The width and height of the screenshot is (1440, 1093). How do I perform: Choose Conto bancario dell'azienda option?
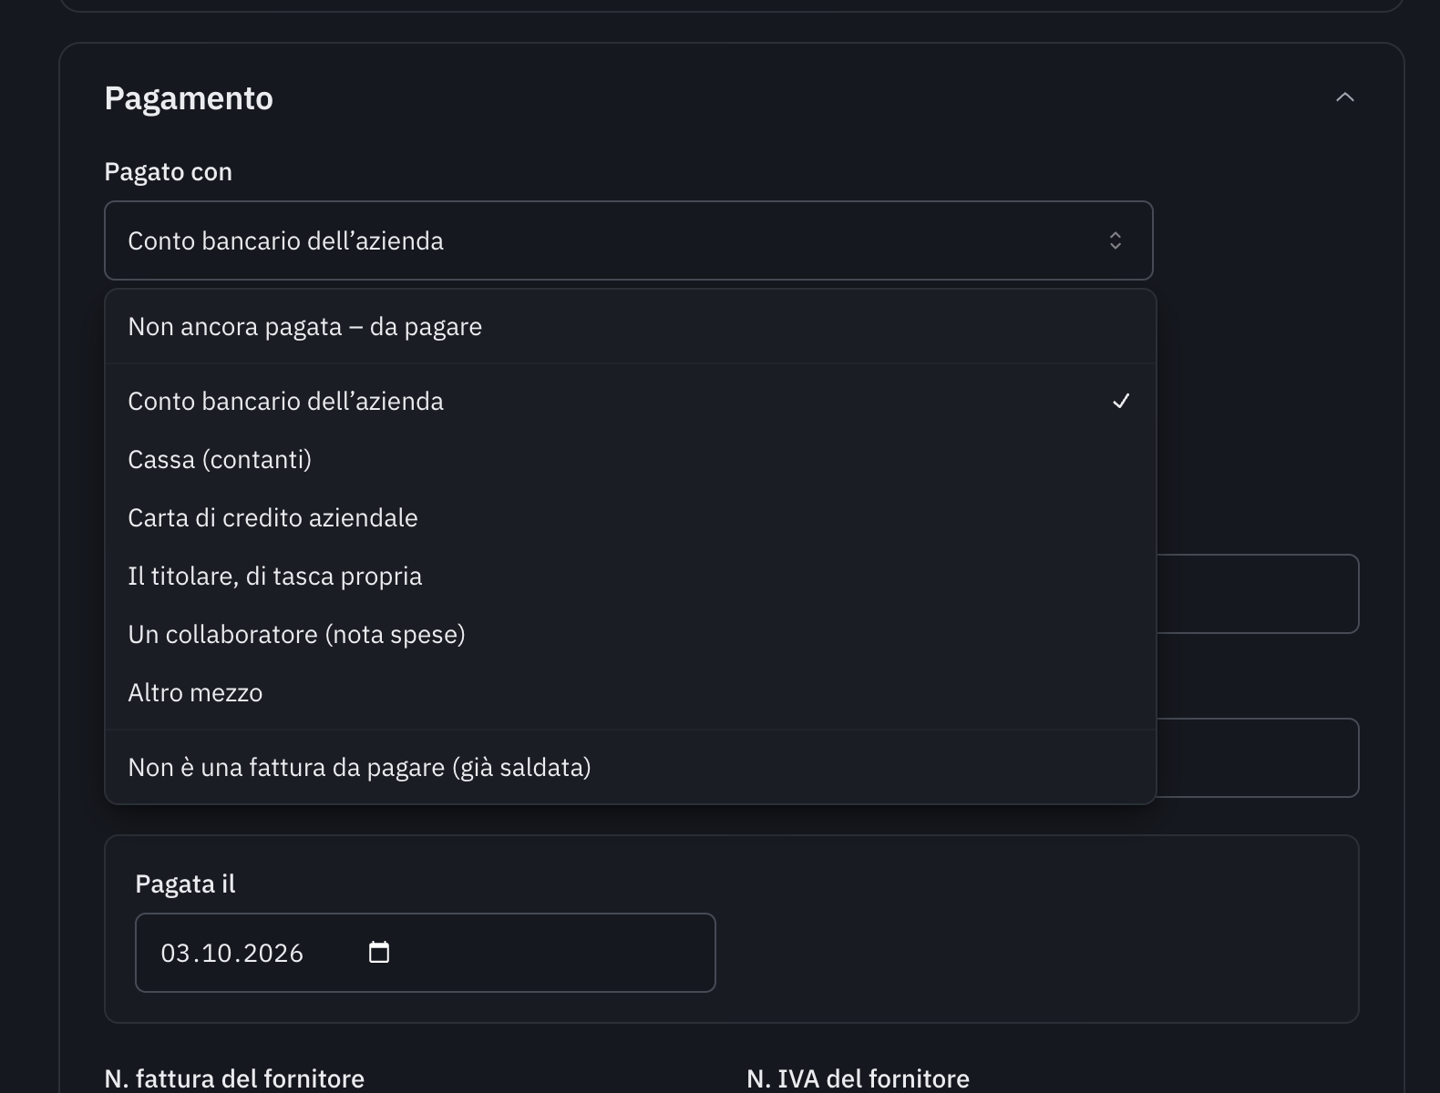coord(631,402)
